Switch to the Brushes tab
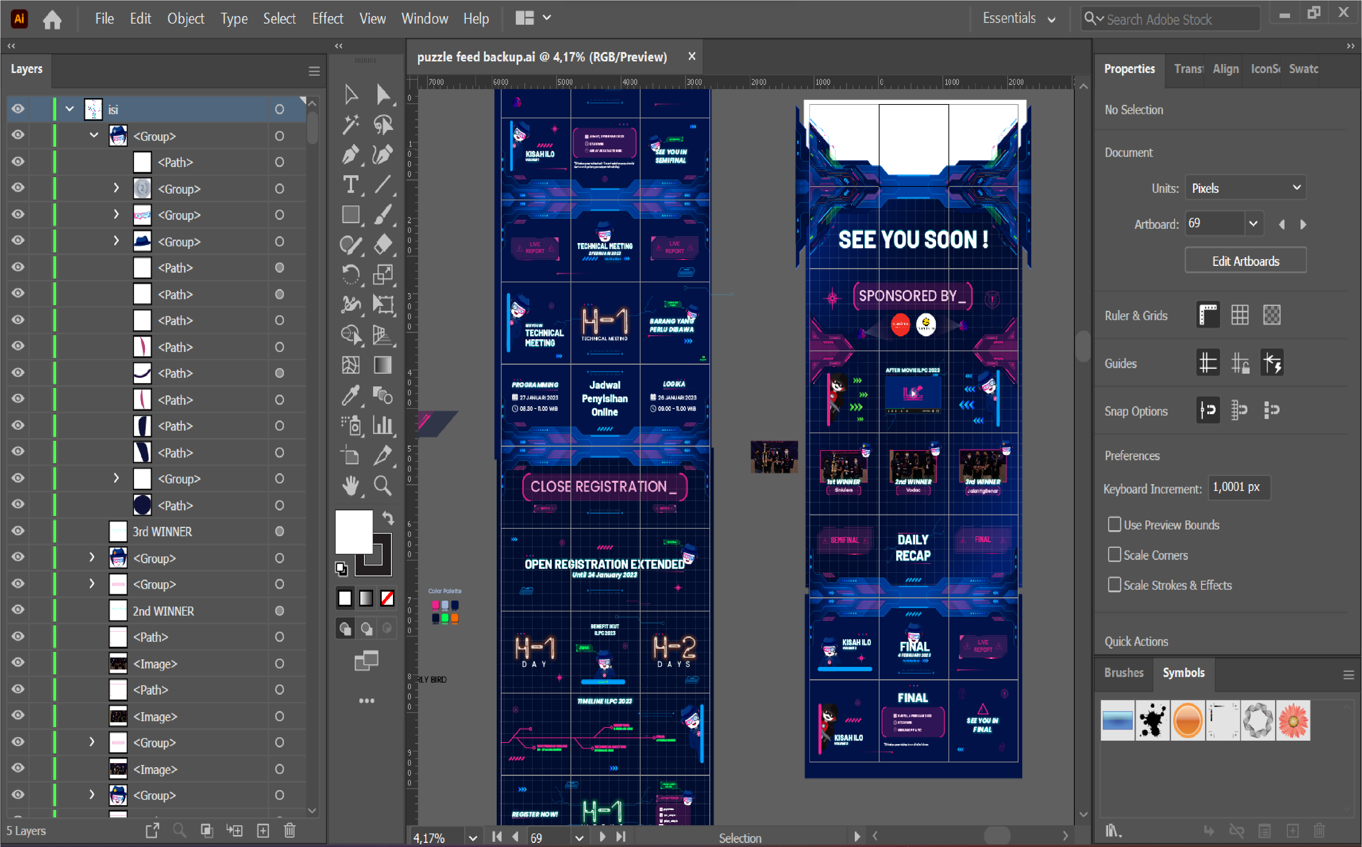1362x847 pixels. 1123,672
